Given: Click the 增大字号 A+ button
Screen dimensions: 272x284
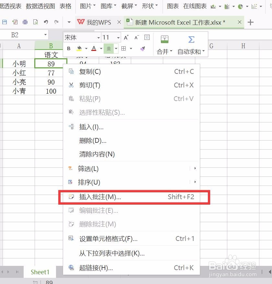Looking at the screenshot, I should (x=126, y=37).
